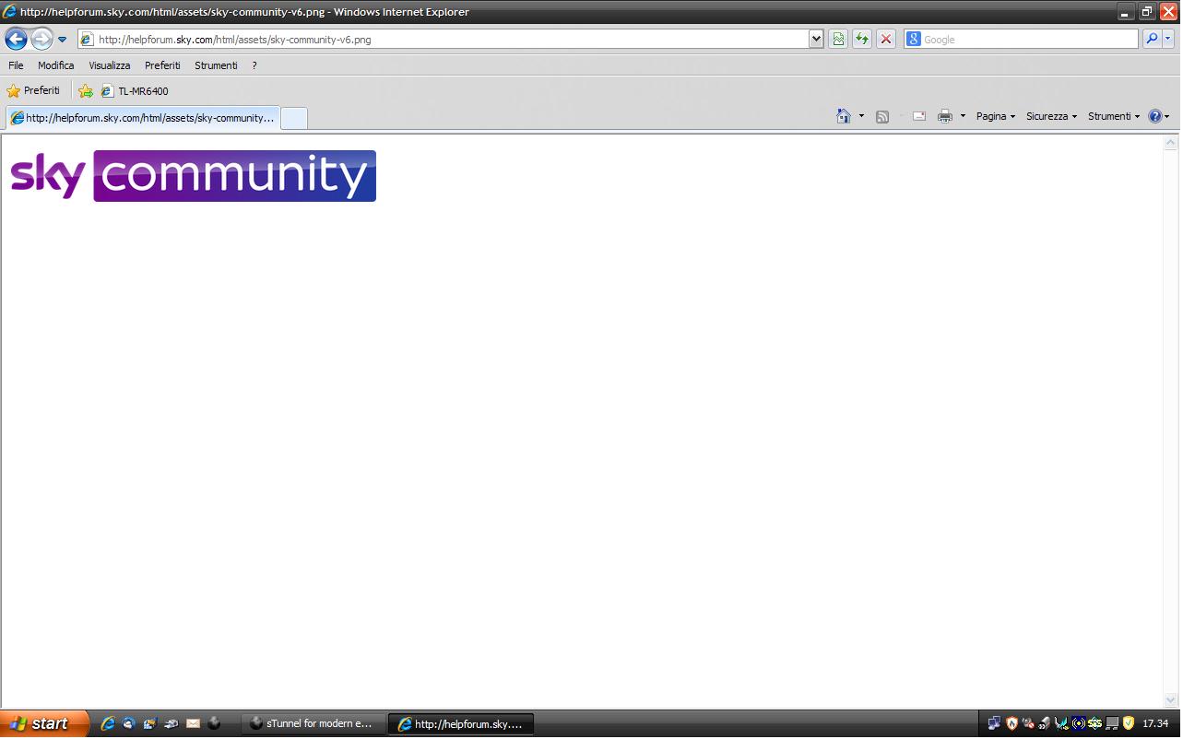Open the TL-MR6400 favorites link

(x=135, y=90)
